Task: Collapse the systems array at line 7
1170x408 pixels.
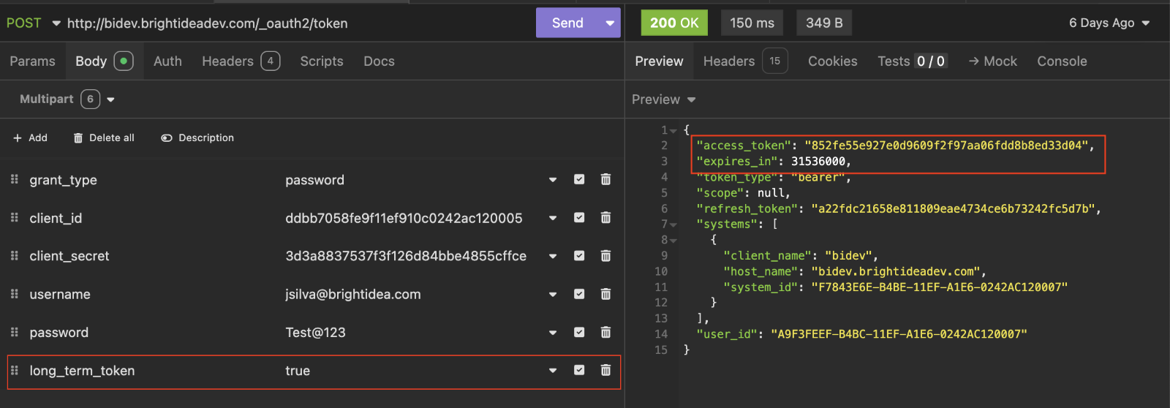Action: coord(673,224)
